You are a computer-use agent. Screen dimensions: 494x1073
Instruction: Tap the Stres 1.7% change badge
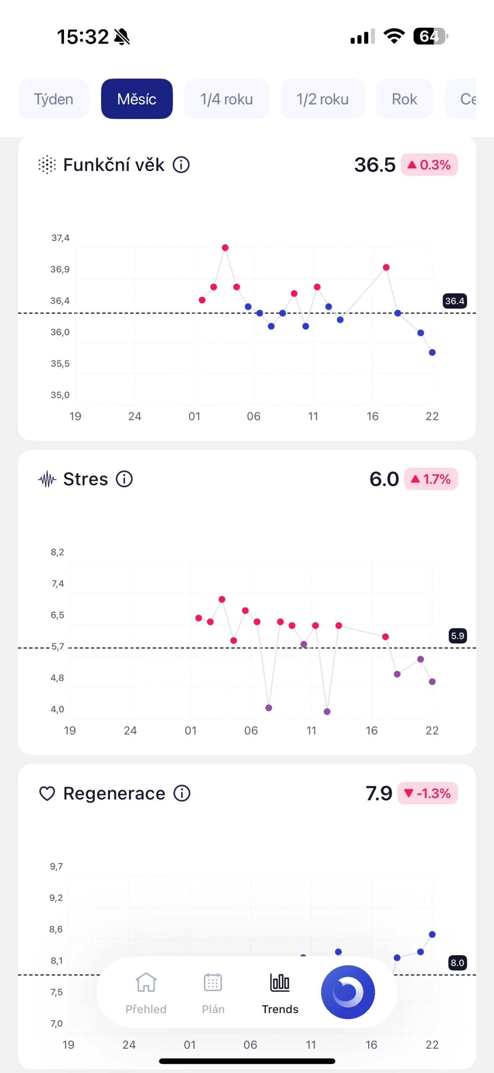431,479
